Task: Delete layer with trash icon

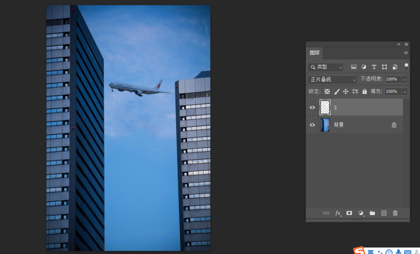Action: [395, 213]
